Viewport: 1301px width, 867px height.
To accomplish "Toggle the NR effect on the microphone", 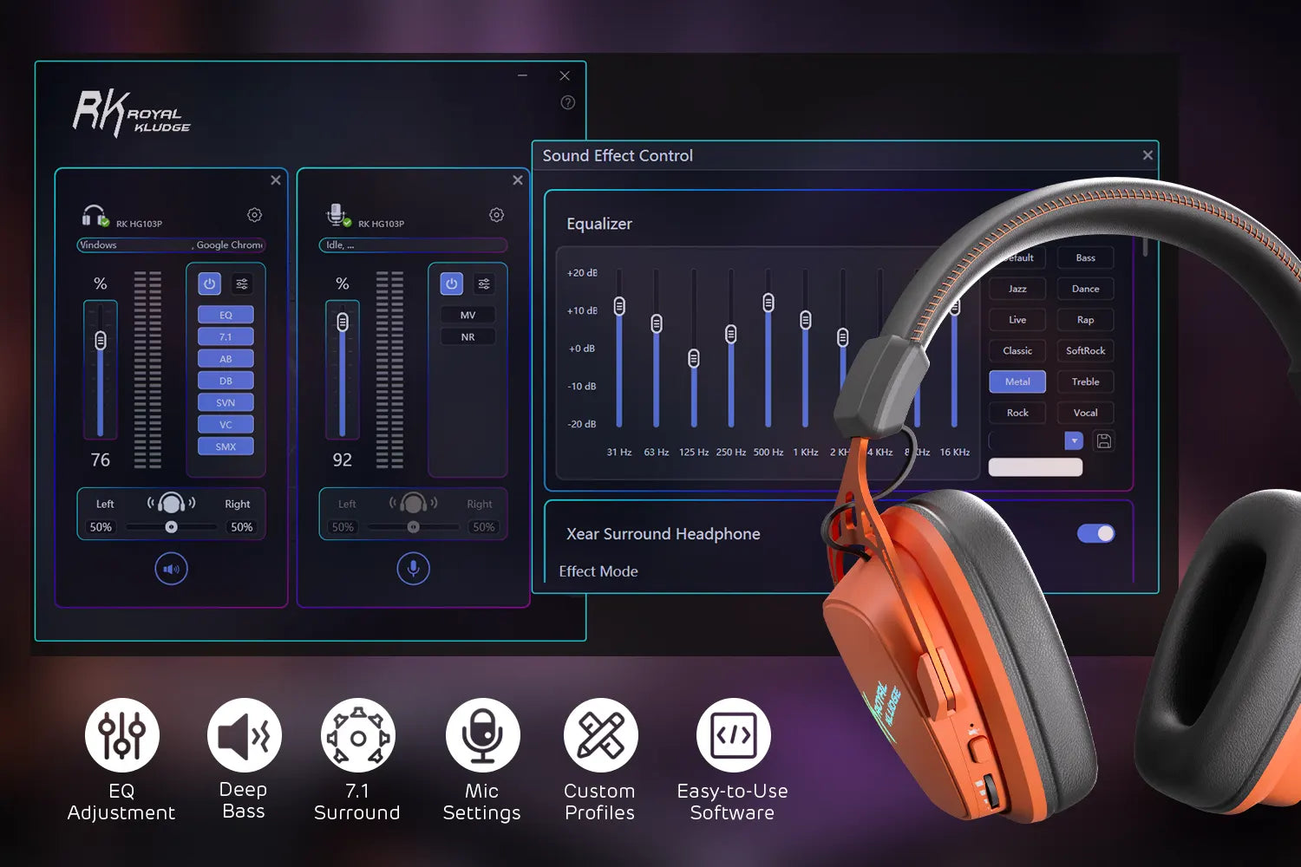I will tap(467, 336).
